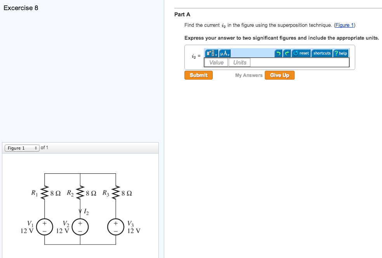This screenshot has height=258, width=382.
Task: Click the circuit diagram thumbnail figure
Action: 80,206
